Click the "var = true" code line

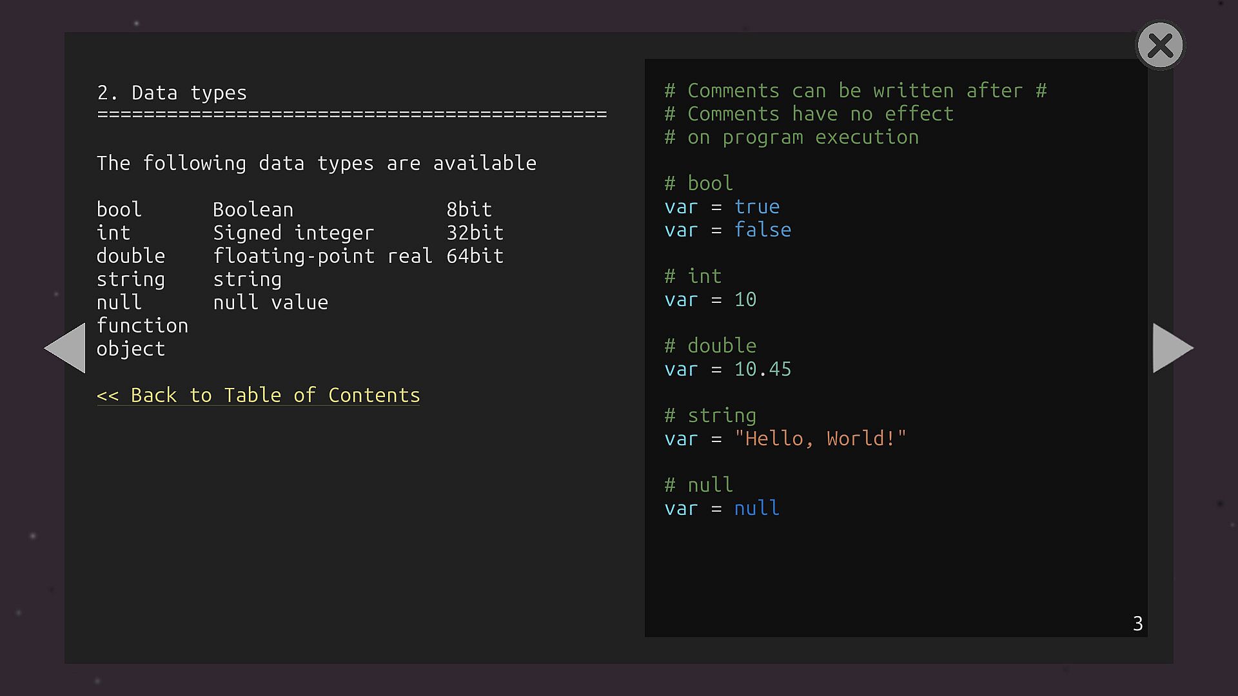point(722,207)
